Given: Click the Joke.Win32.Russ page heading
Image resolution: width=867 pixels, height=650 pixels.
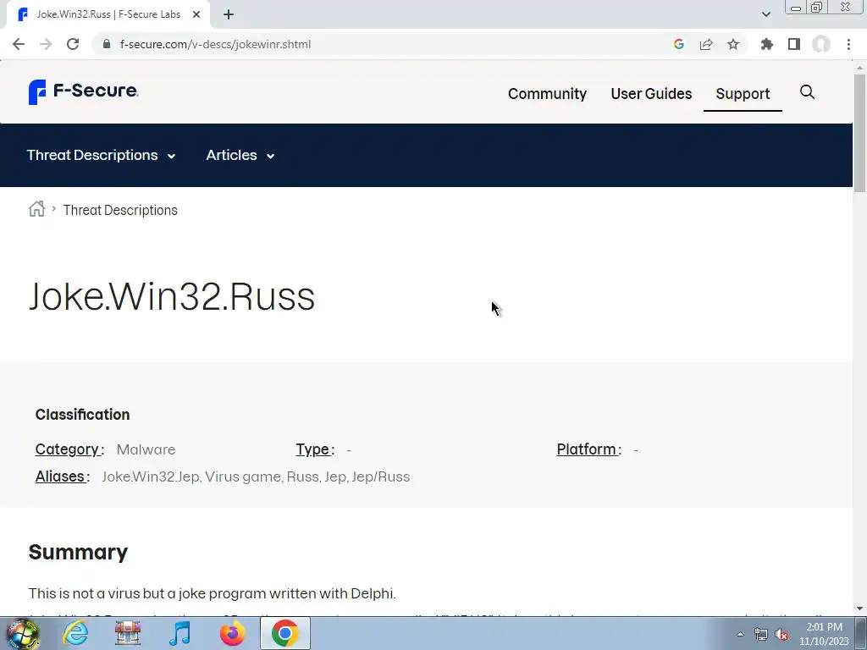Looking at the screenshot, I should 171,297.
